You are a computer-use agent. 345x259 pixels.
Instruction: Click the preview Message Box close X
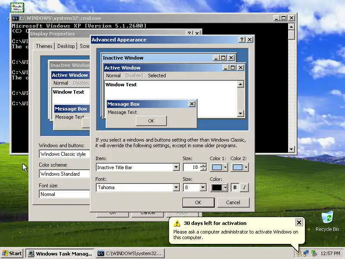point(192,104)
